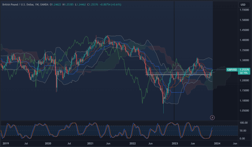
Task: Click the 3d 19h countdown label
Action: point(244,73)
